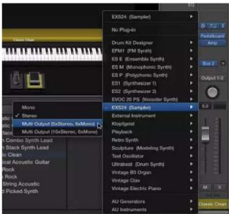Open Ultrabeat (Drum Synth) submenu

tap(150, 164)
